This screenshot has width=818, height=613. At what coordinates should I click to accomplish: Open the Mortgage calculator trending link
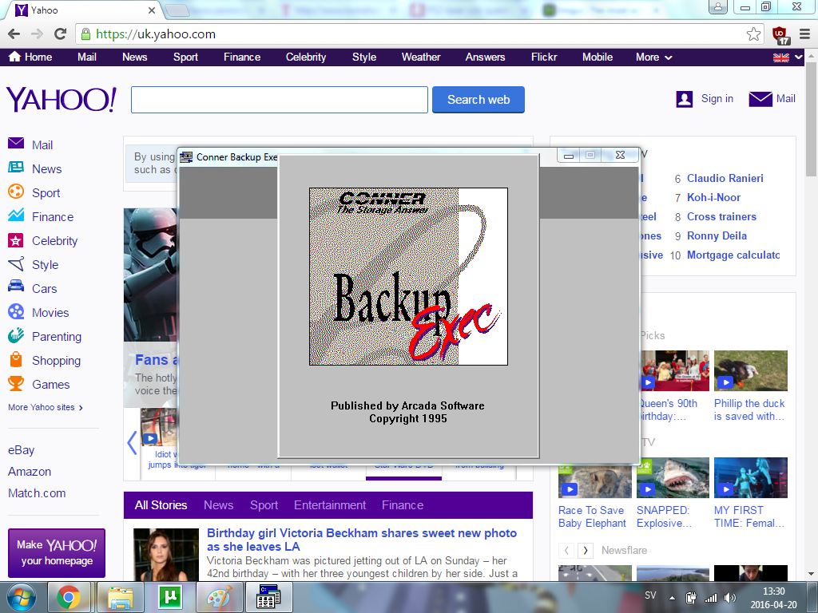(733, 255)
